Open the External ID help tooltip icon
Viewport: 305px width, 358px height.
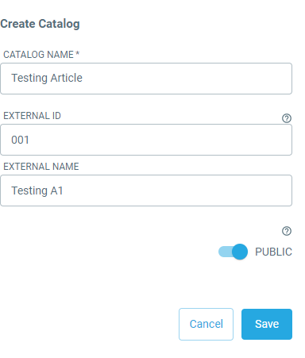287,118
